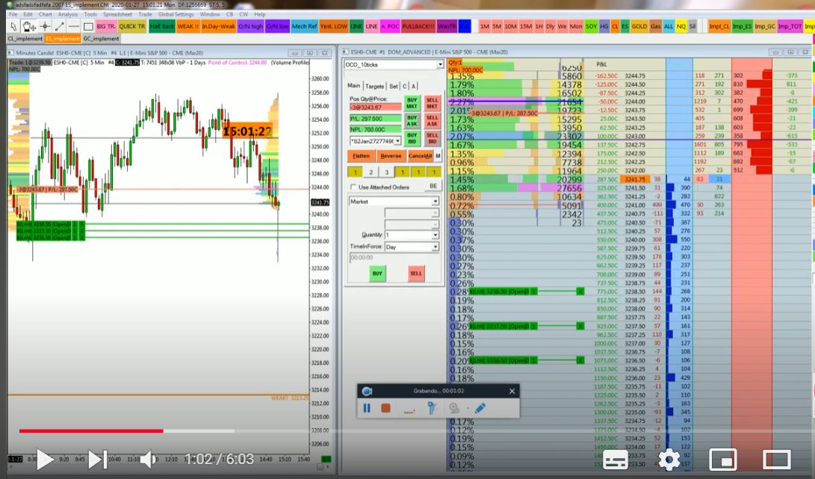Switch to the CL_implement chartbook tab

point(25,39)
